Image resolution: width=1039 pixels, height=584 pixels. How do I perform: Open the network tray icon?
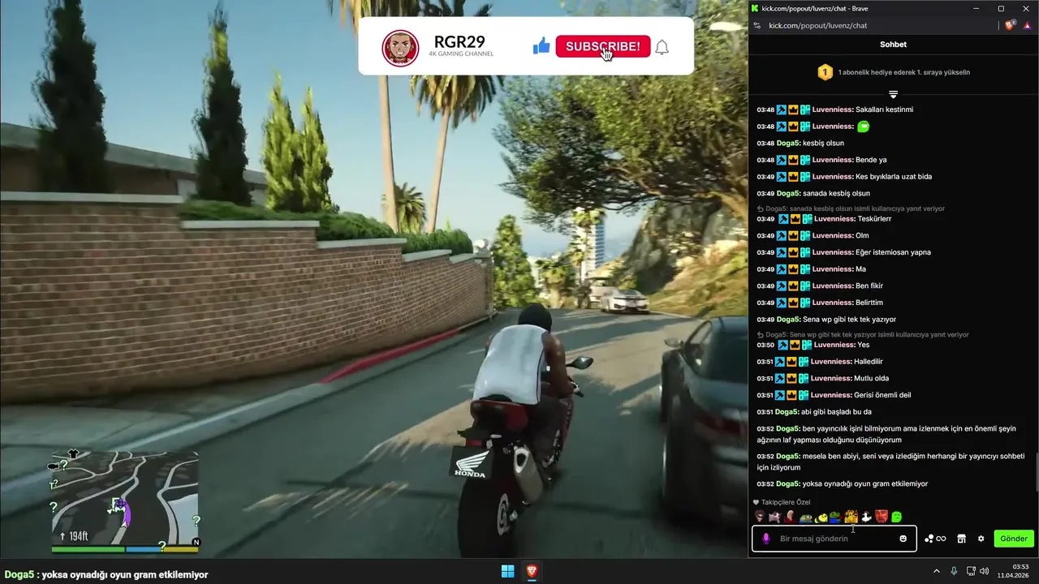969,572
